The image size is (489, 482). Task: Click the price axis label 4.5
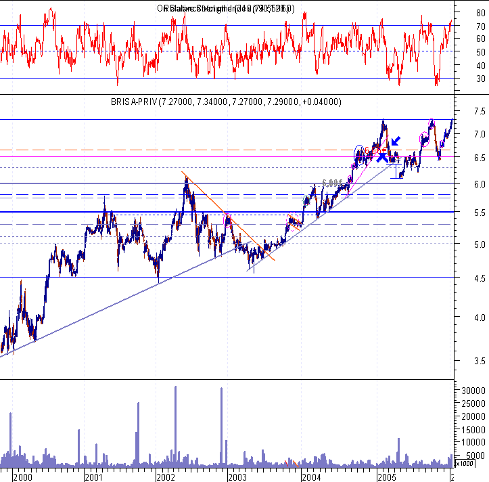coord(480,278)
